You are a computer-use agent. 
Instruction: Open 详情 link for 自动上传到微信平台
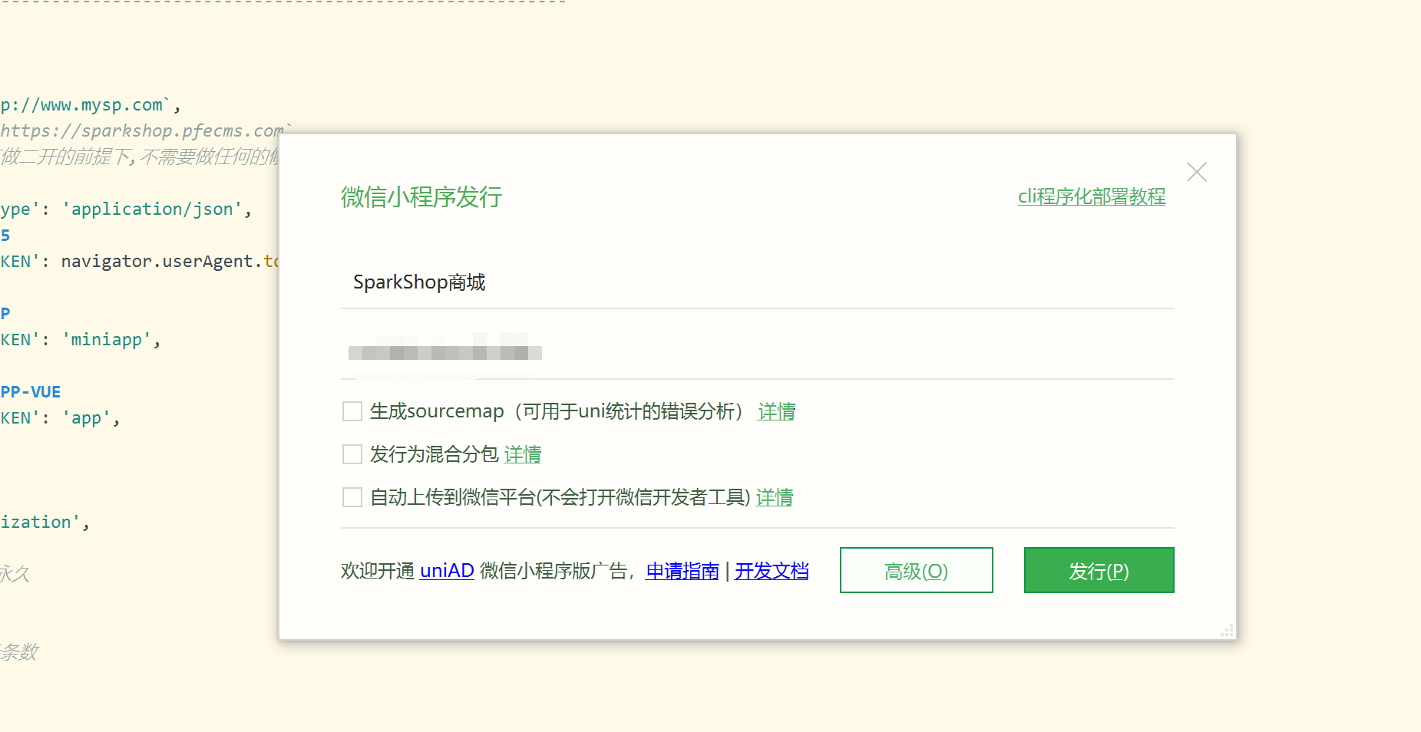point(774,497)
